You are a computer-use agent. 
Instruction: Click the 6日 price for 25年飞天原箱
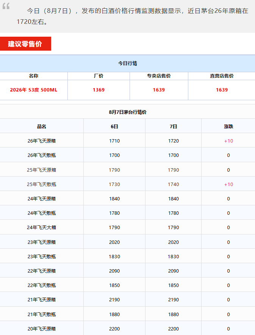point(114,170)
